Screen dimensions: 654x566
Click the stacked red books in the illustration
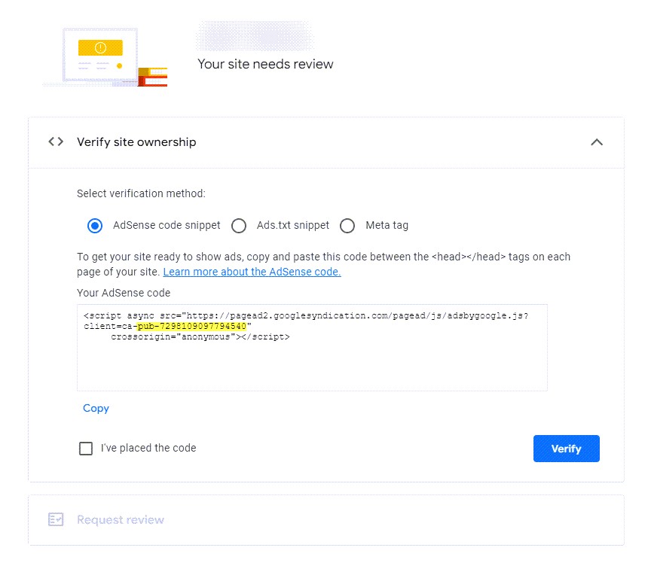153,77
